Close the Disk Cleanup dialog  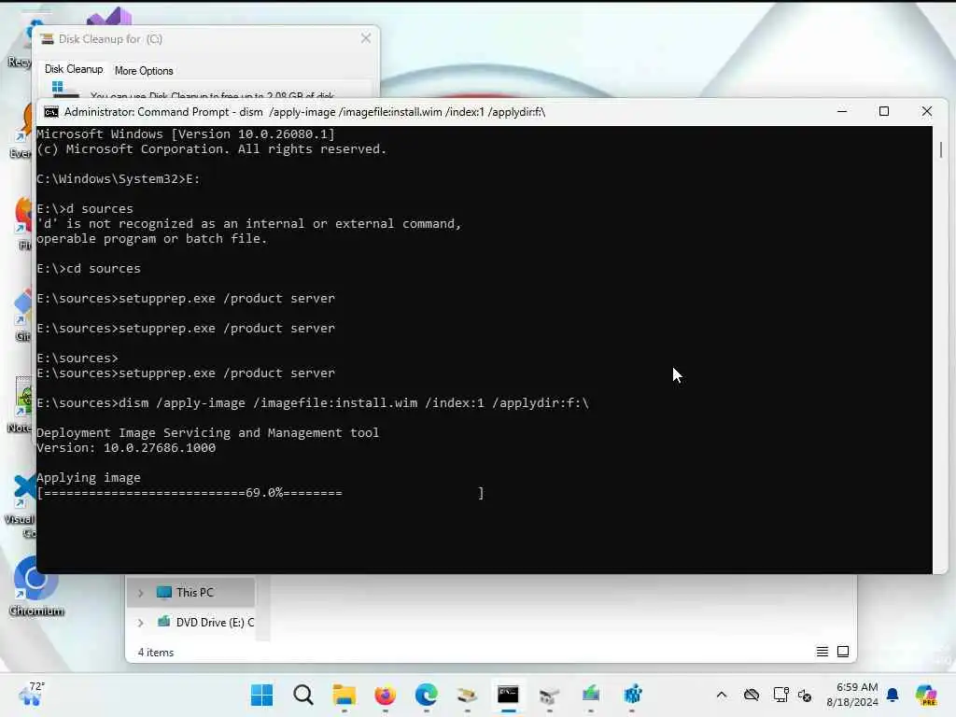click(x=366, y=38)
